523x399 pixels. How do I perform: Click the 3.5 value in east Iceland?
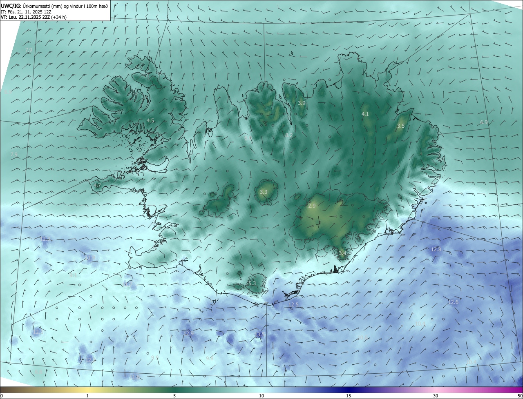(401, 126)
